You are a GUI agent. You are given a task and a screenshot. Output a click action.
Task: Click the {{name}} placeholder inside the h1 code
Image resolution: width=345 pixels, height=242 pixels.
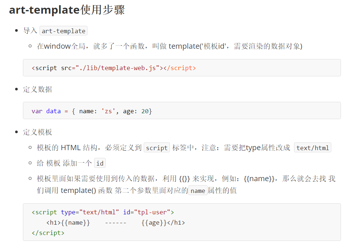click(75, 223)
